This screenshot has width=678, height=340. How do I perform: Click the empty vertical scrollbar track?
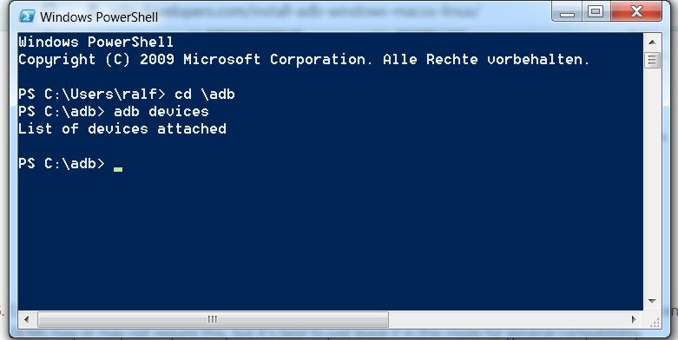click(652, 180)
